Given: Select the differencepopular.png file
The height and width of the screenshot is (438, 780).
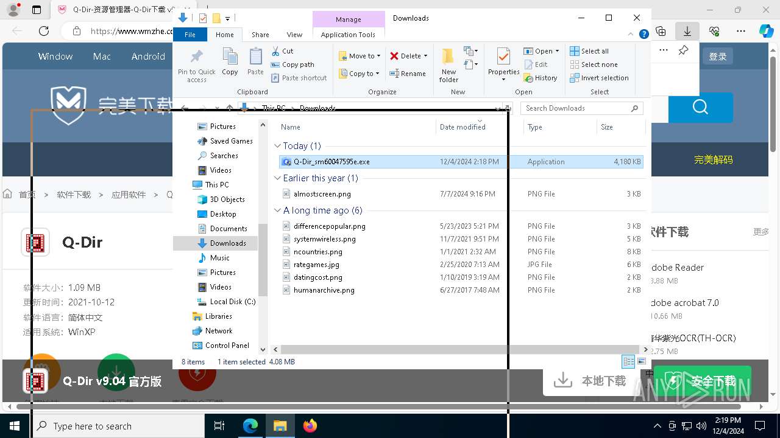Looking at the screenshot, I should point(461,226).
